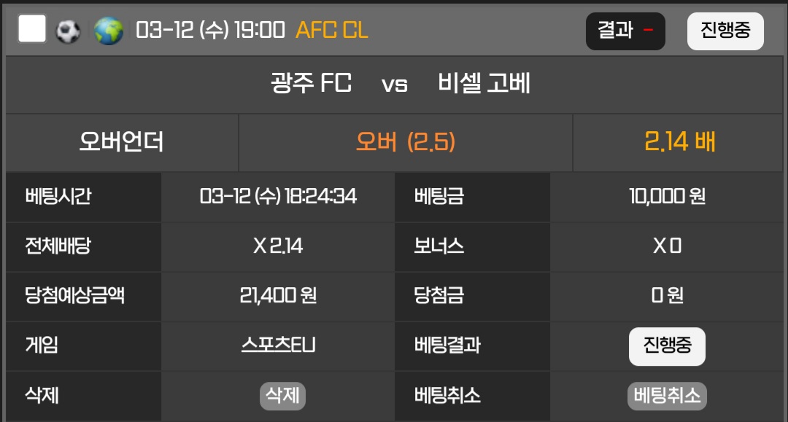Click the soccer ball sport icon
The width and height of the screenshot is (788, 422).
pos(69,31)
